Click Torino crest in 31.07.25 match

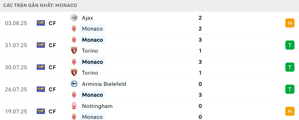(74, 51)
